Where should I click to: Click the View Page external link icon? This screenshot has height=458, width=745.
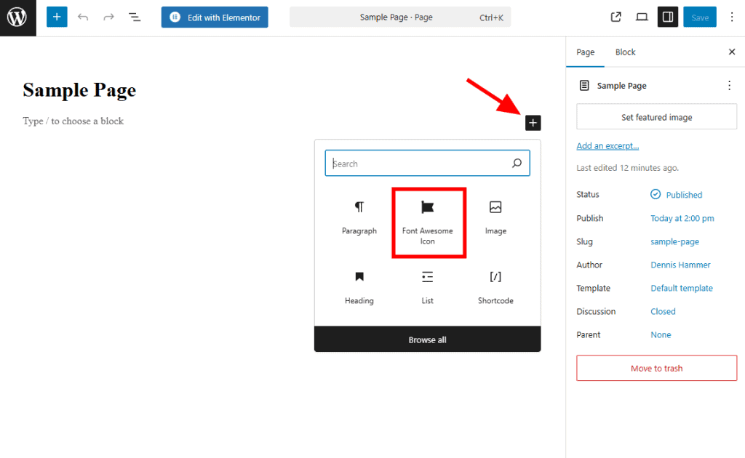(x=616, y=17)
